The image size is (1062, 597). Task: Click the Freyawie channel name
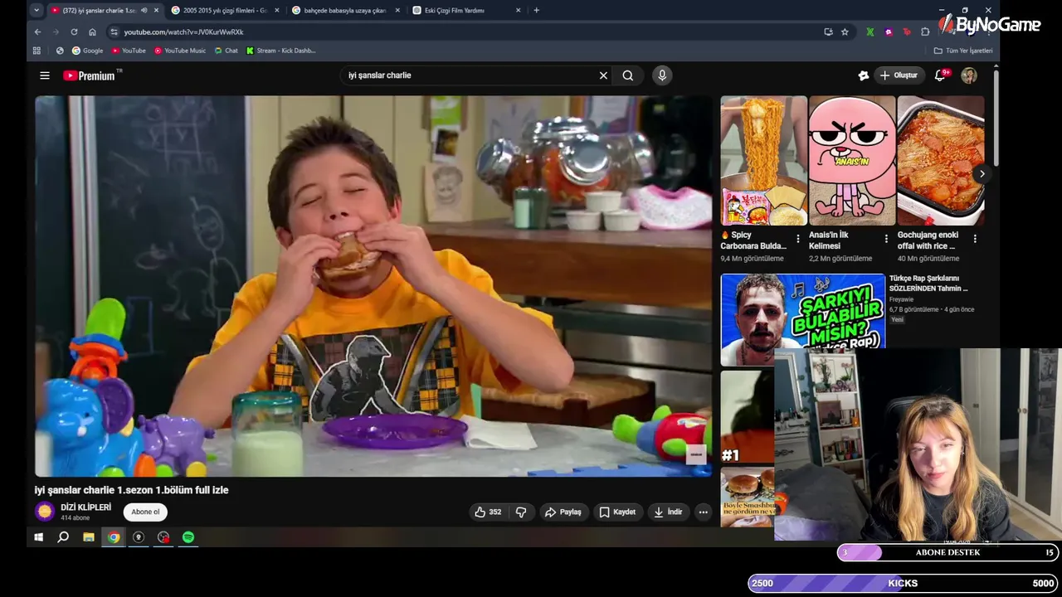tap(901, 299)
